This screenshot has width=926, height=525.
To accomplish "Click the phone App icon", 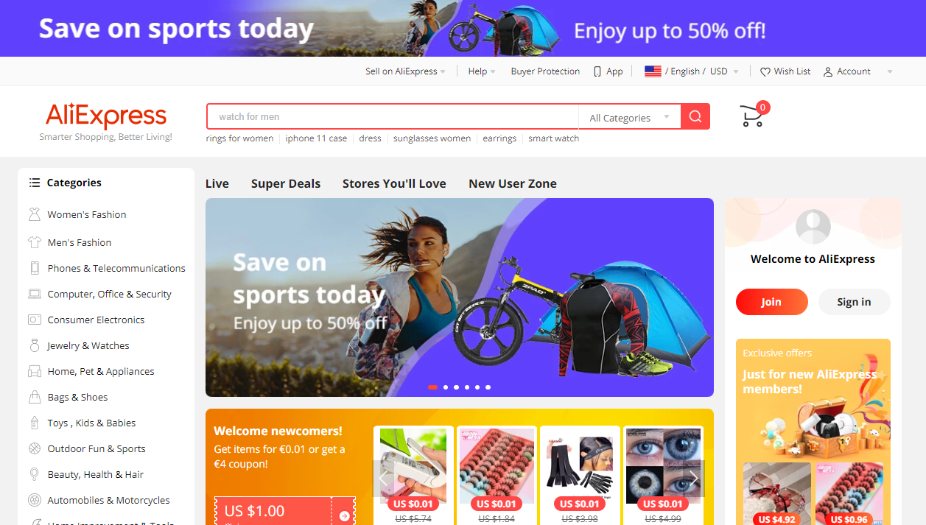I will [x=597, y=71].
